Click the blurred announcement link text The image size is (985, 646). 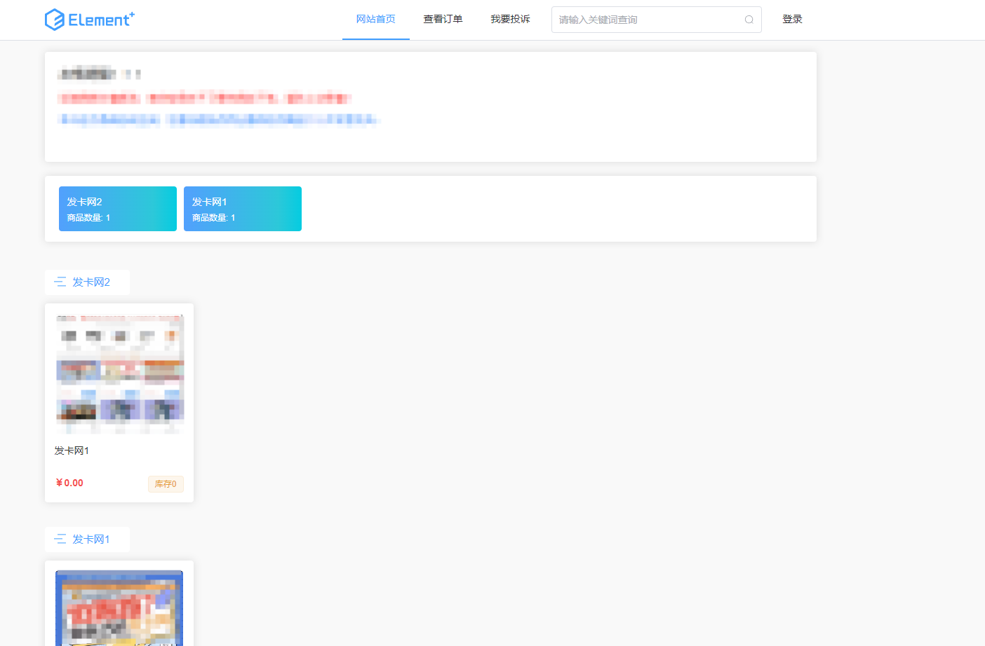click(x=217, y=119)
